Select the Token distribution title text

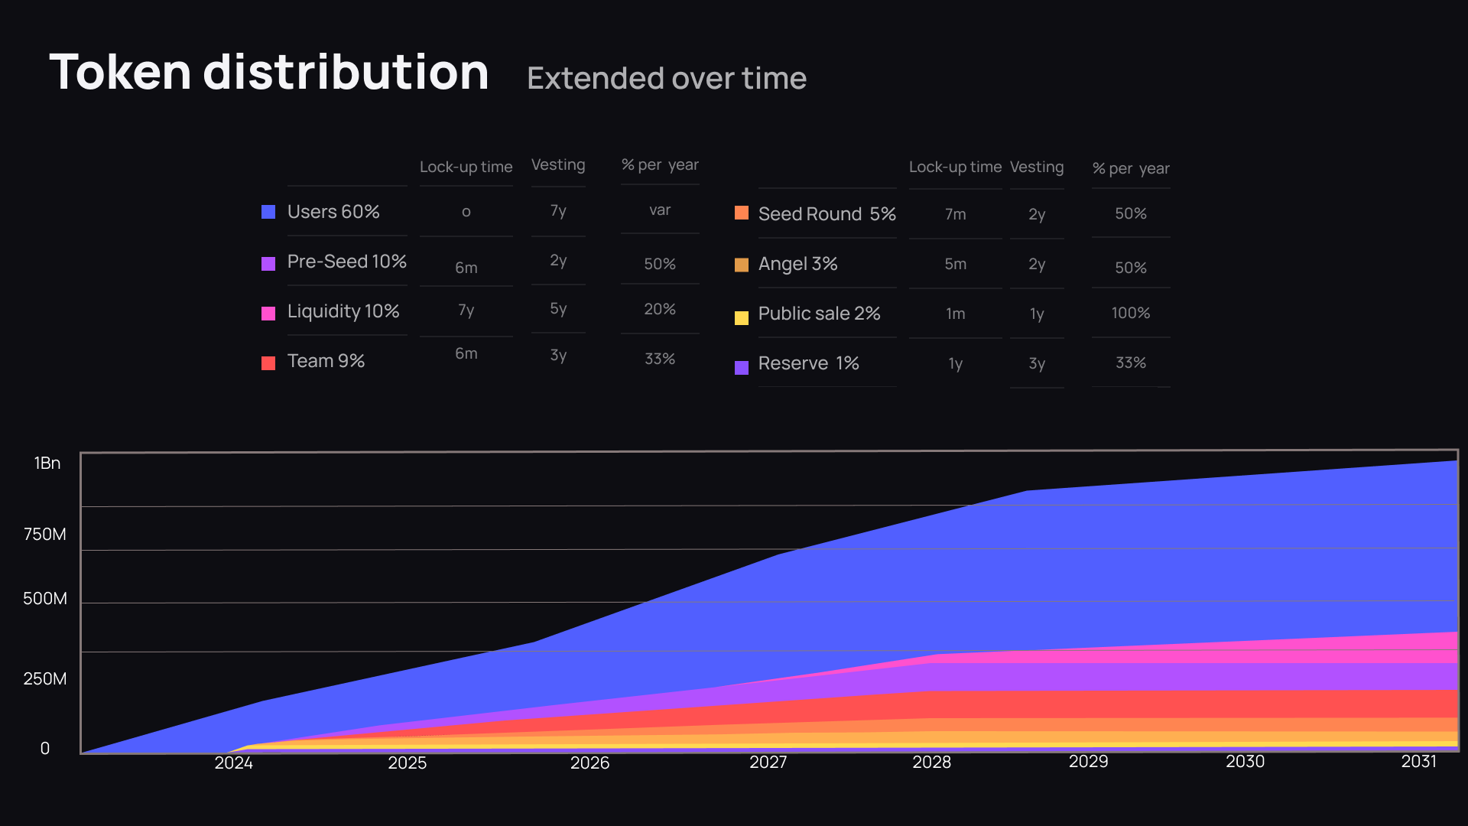pos(269,73)
